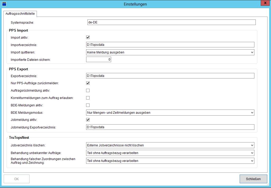Uncheck the Import aktiv checkbox
This screenshot has height=188, width=271.
click(x=88, y=37)
